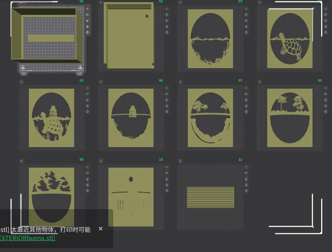Open plate settings gear on plate 07
Screen dimensions: 332x252
click(246, 111)
